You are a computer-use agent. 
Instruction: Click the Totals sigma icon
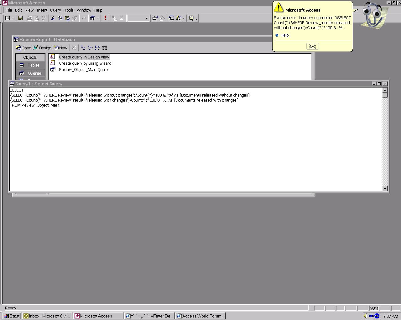(122, 18)
